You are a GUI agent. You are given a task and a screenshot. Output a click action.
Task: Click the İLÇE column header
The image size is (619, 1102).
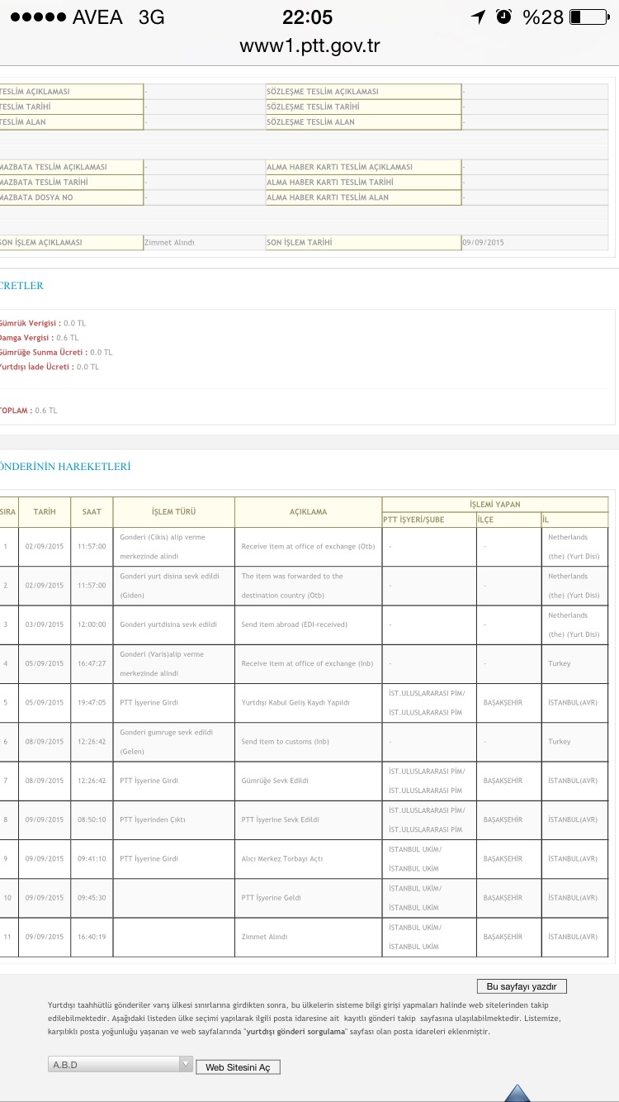[x=508, y=520]
